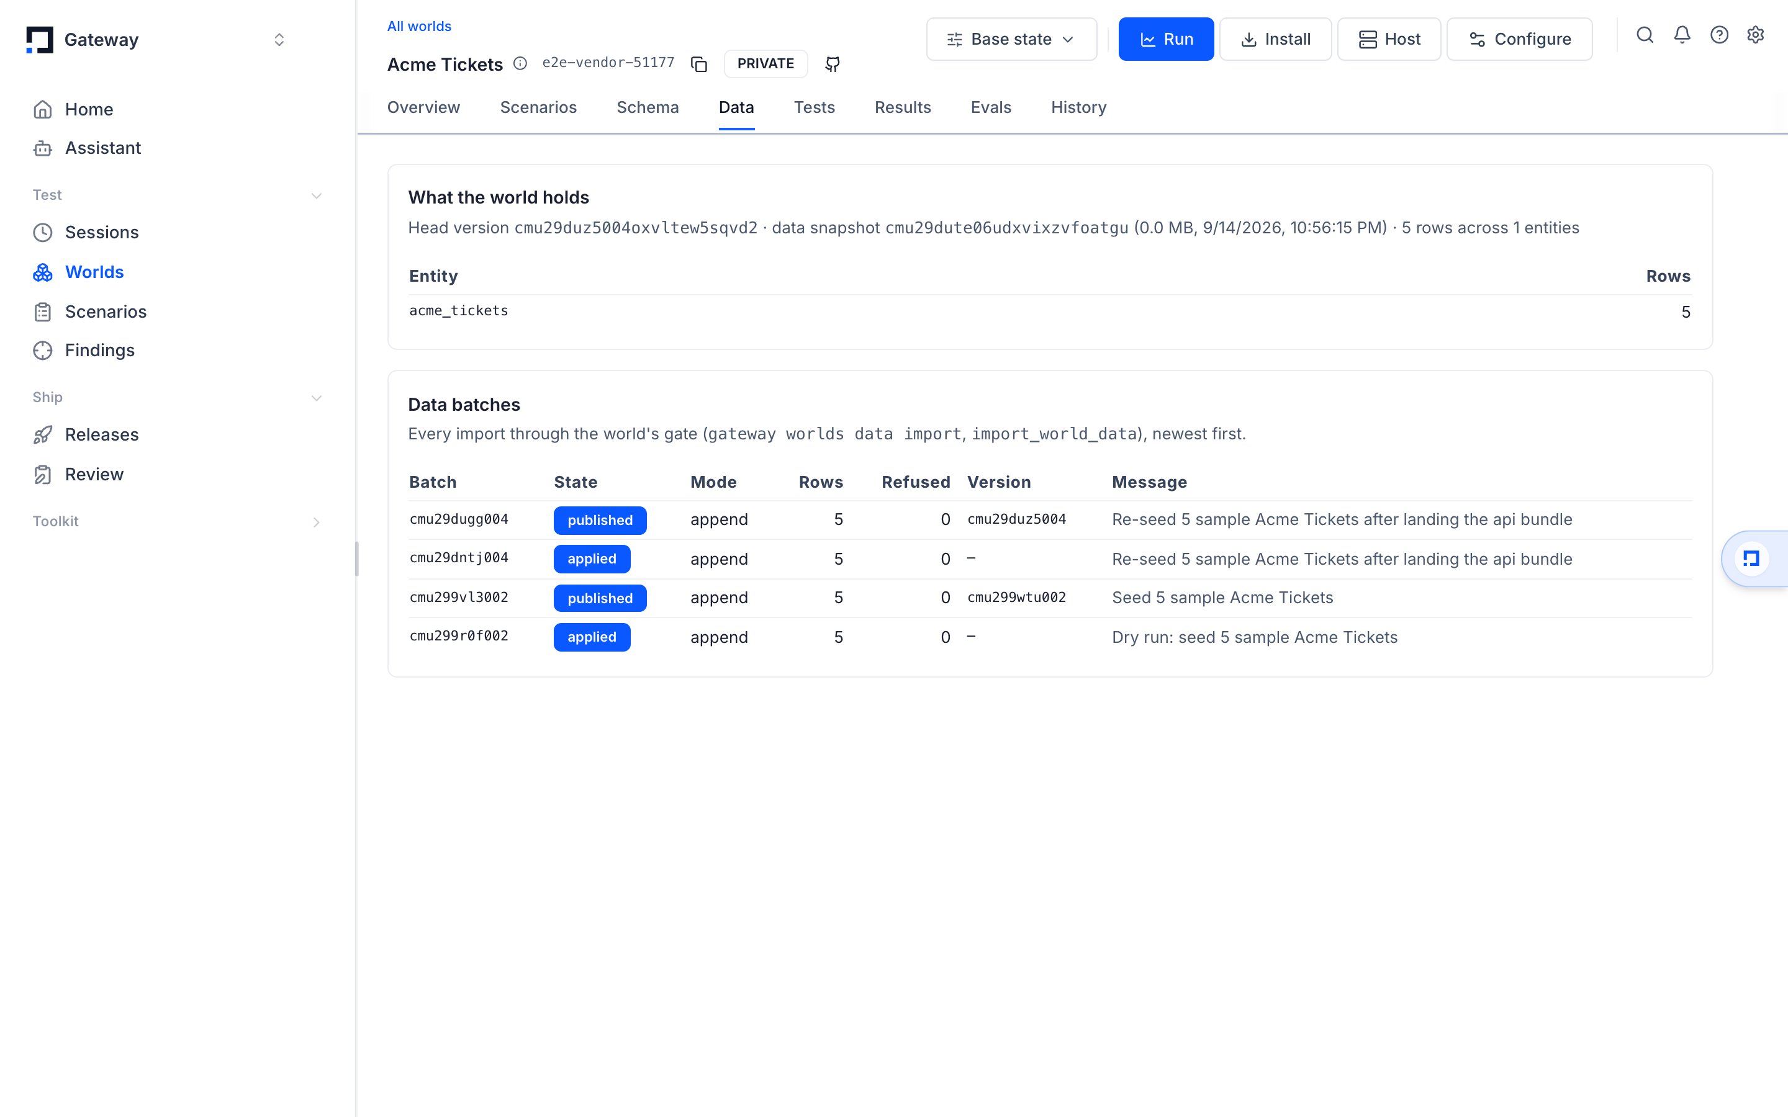This screenshot has height=1117, width=1788.
Task: Open the search icon
Action: 1645,35
